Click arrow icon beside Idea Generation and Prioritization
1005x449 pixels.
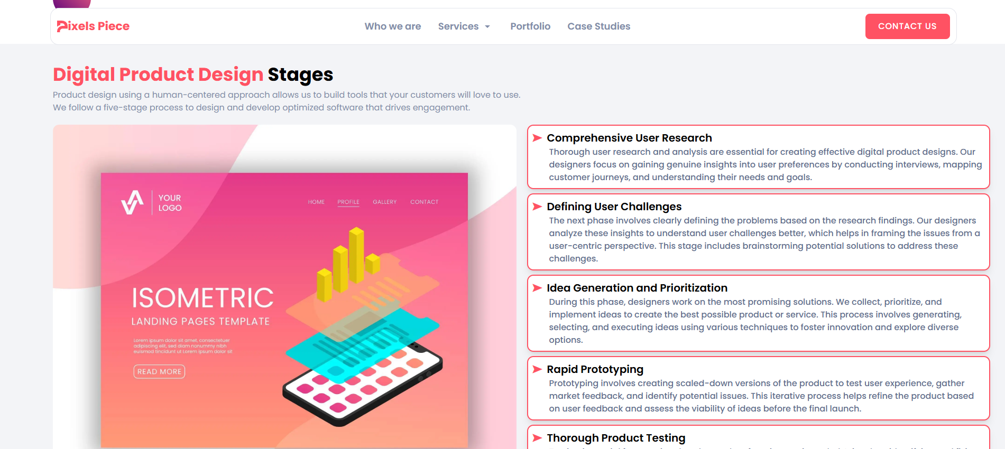point(537,288)
